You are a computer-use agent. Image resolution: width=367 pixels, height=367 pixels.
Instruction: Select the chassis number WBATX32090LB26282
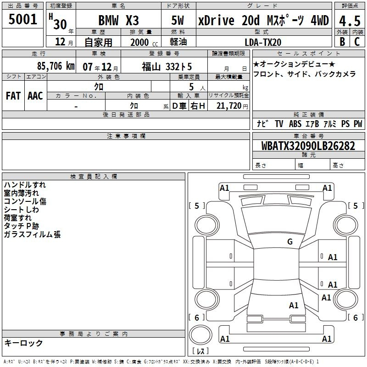pyautogui.click(x=308, y=146)
